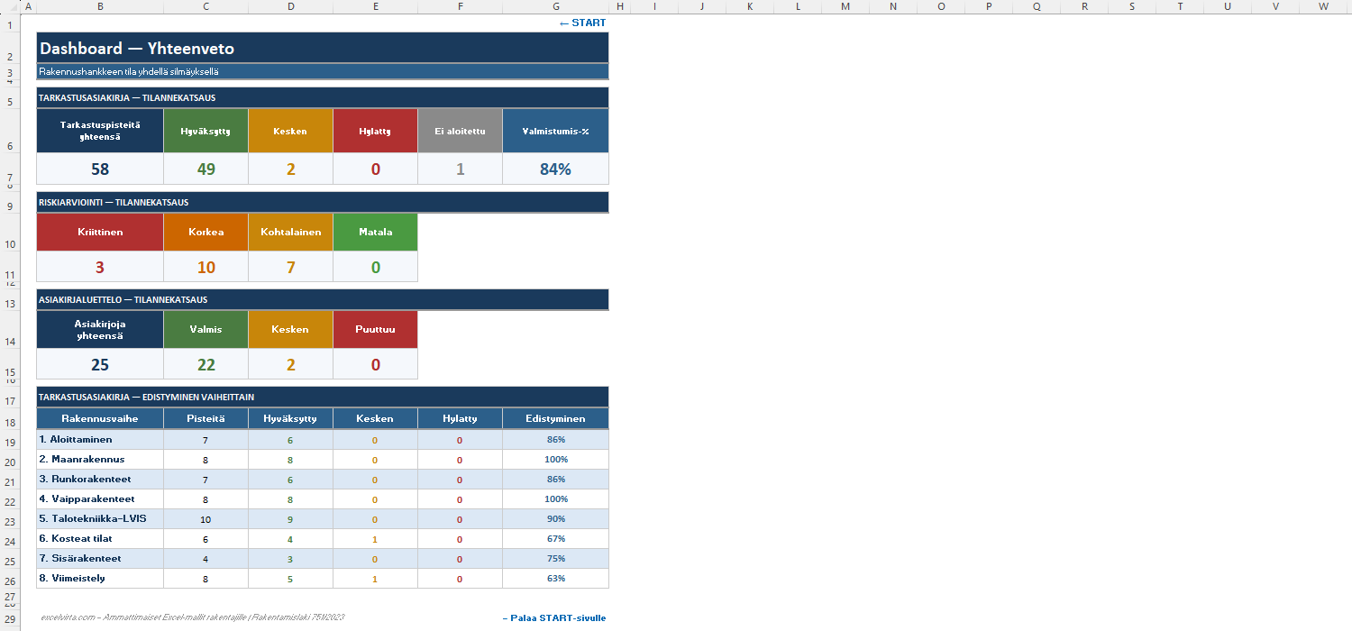The height and width of the screenshot is (631, 1352).
Task: Select the "1. Aloittaminen" phase cell
Action: (100, 440)
